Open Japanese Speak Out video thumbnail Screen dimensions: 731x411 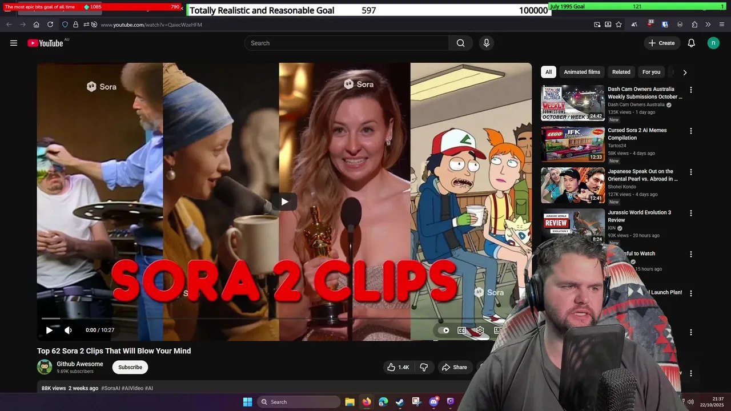(x=573, y=186)
